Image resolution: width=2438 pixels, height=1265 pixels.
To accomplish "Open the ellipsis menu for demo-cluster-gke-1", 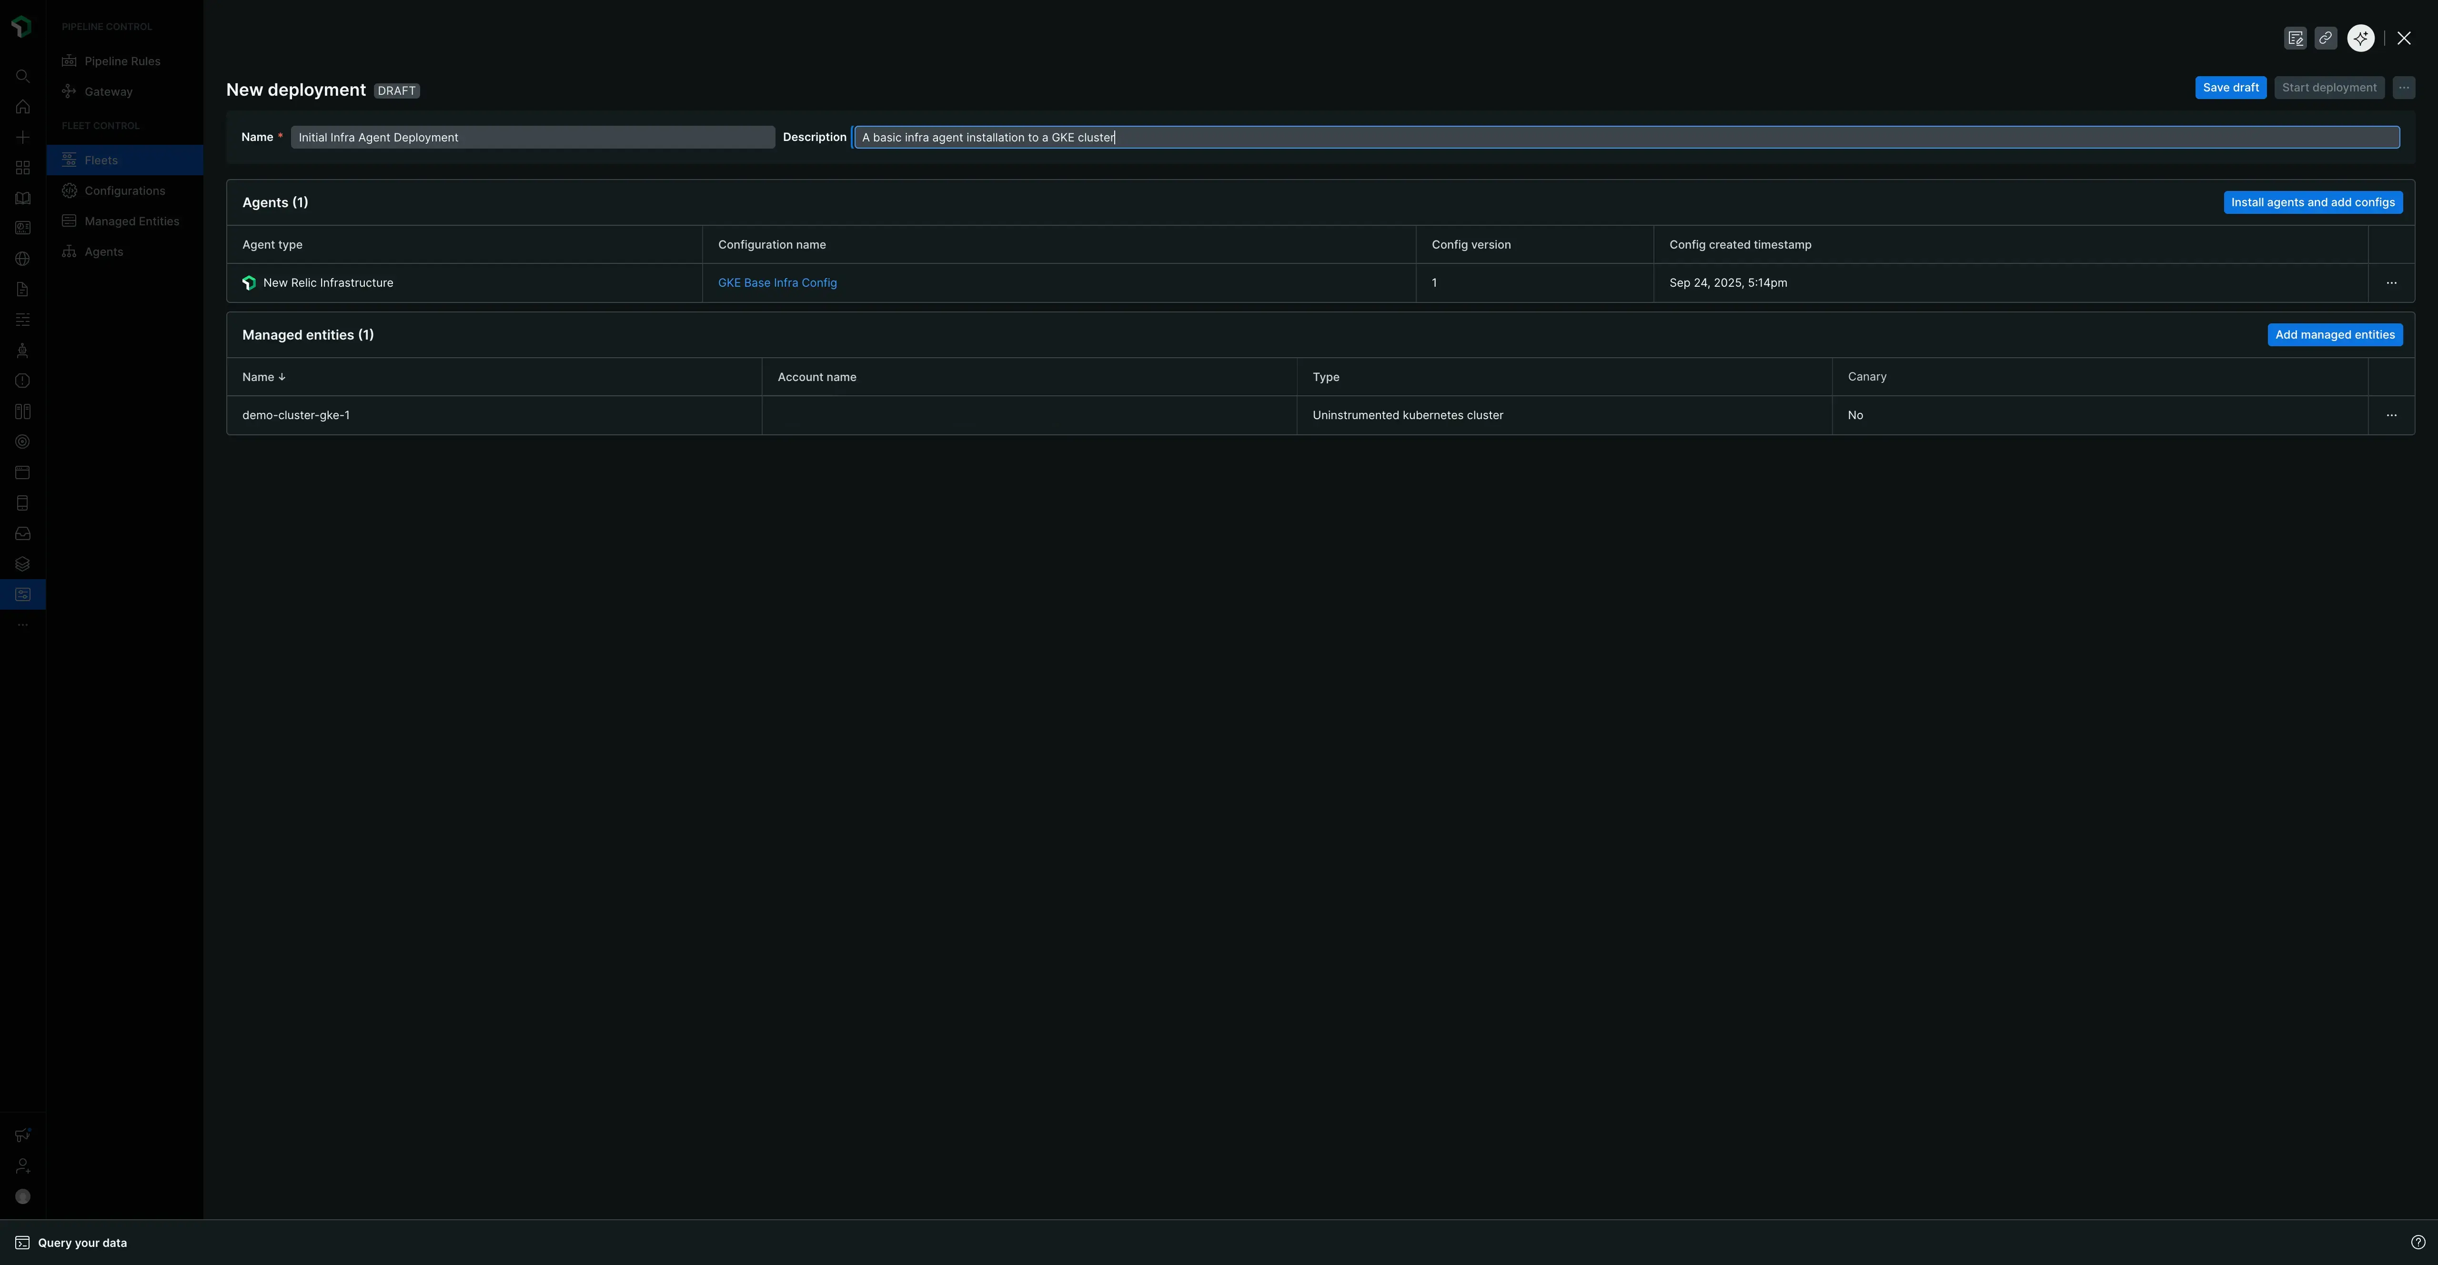I will tap(2392, 414).
